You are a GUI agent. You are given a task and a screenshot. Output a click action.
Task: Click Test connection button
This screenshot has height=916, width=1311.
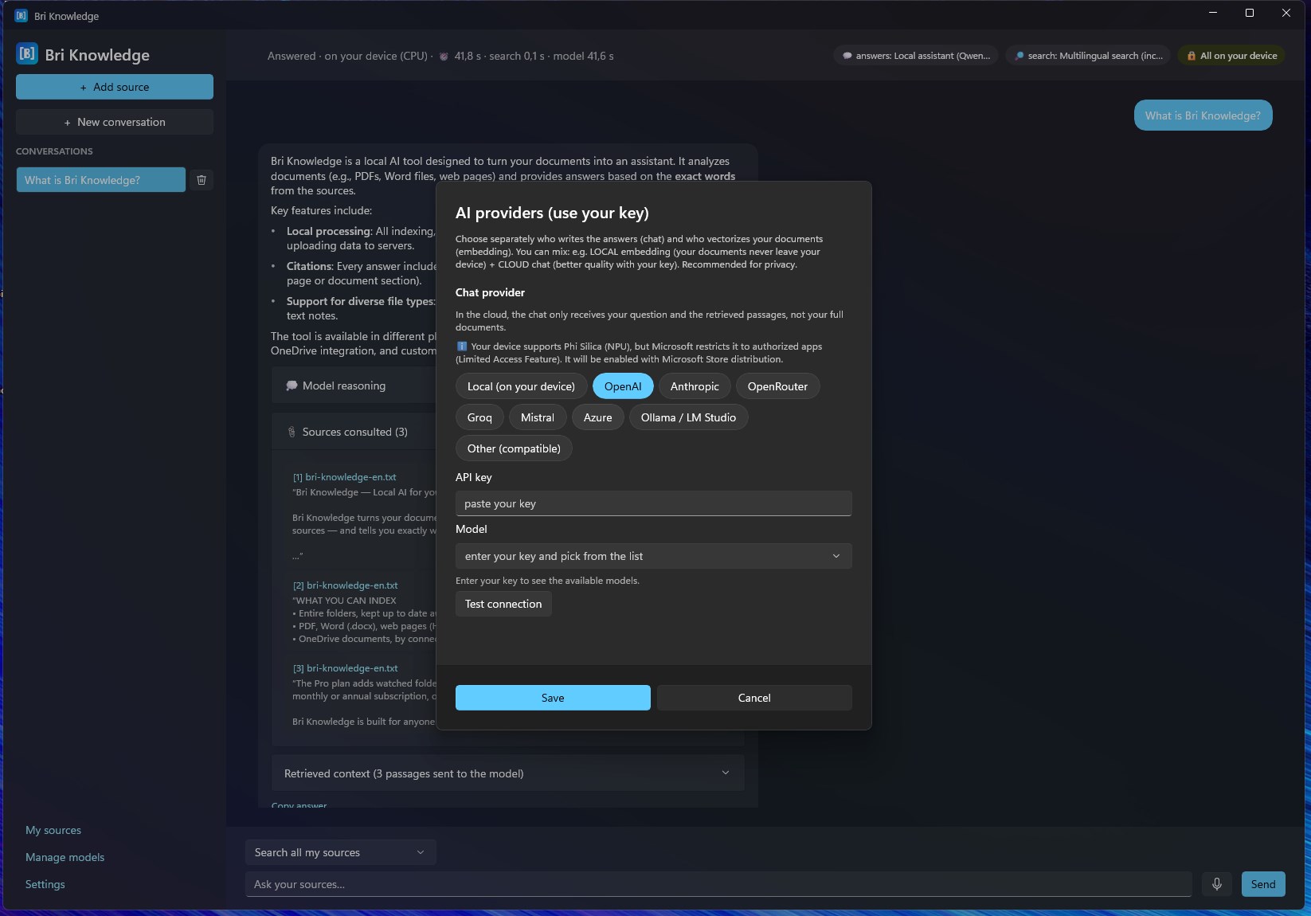click(503, 604)
